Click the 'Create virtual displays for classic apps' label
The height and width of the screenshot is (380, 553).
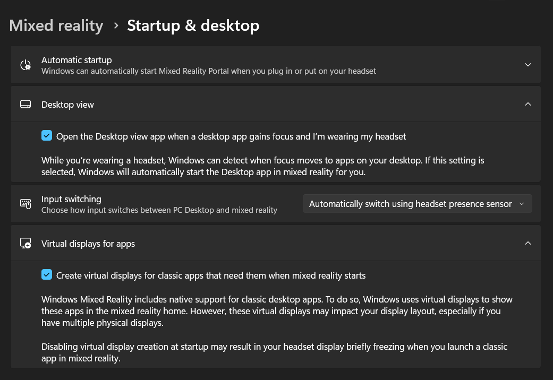point(211,275)
